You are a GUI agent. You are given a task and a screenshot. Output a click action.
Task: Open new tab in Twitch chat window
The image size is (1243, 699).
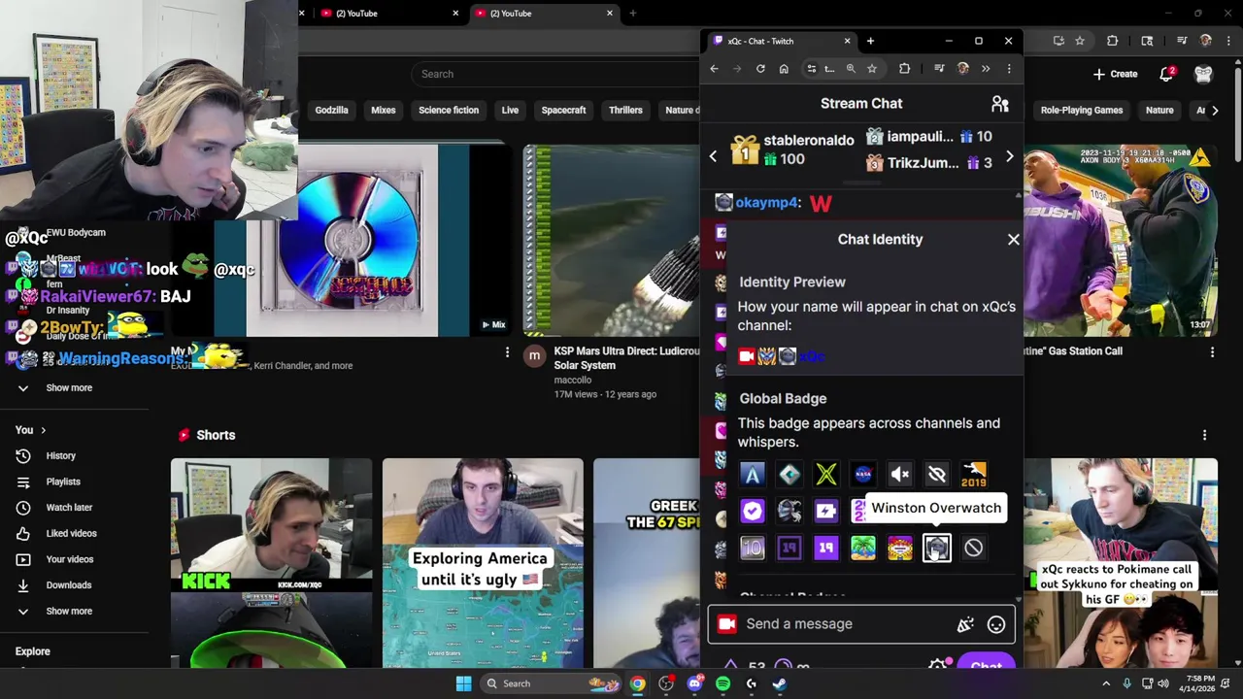pos(870,41)
